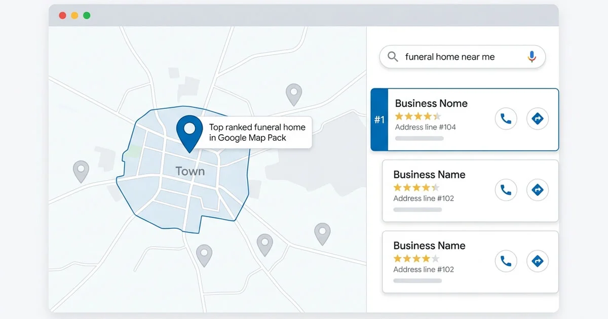Open directions on the third business card

(538, 261)
